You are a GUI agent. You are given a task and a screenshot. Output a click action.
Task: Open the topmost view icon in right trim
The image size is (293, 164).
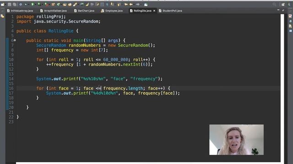290,16
